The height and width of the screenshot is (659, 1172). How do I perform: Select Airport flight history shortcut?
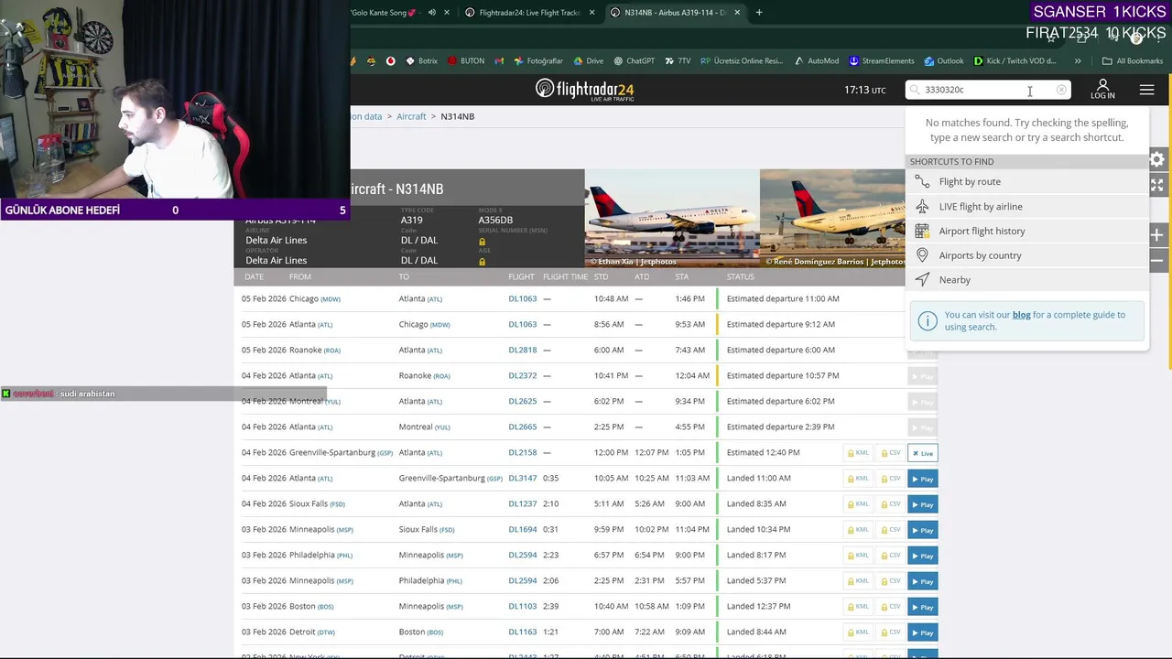pyautogui.click(x=1025, y=231)
